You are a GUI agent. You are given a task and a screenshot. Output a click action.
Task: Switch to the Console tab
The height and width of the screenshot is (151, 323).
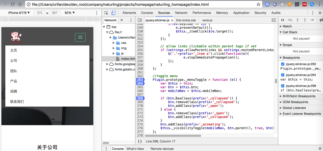click(x=147, y=13)
